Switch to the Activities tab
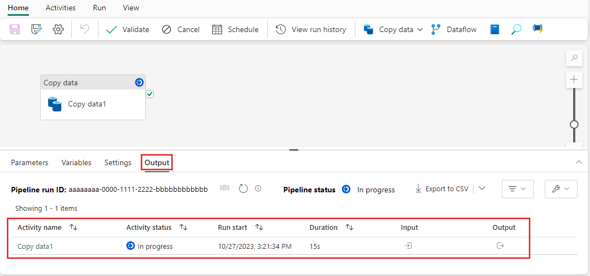Image resolution: width=590 pixels, height=276 pixels. 60,8
